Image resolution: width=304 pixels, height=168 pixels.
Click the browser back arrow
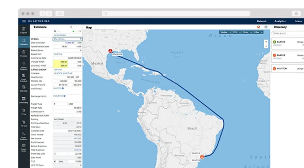coord(43,14)
